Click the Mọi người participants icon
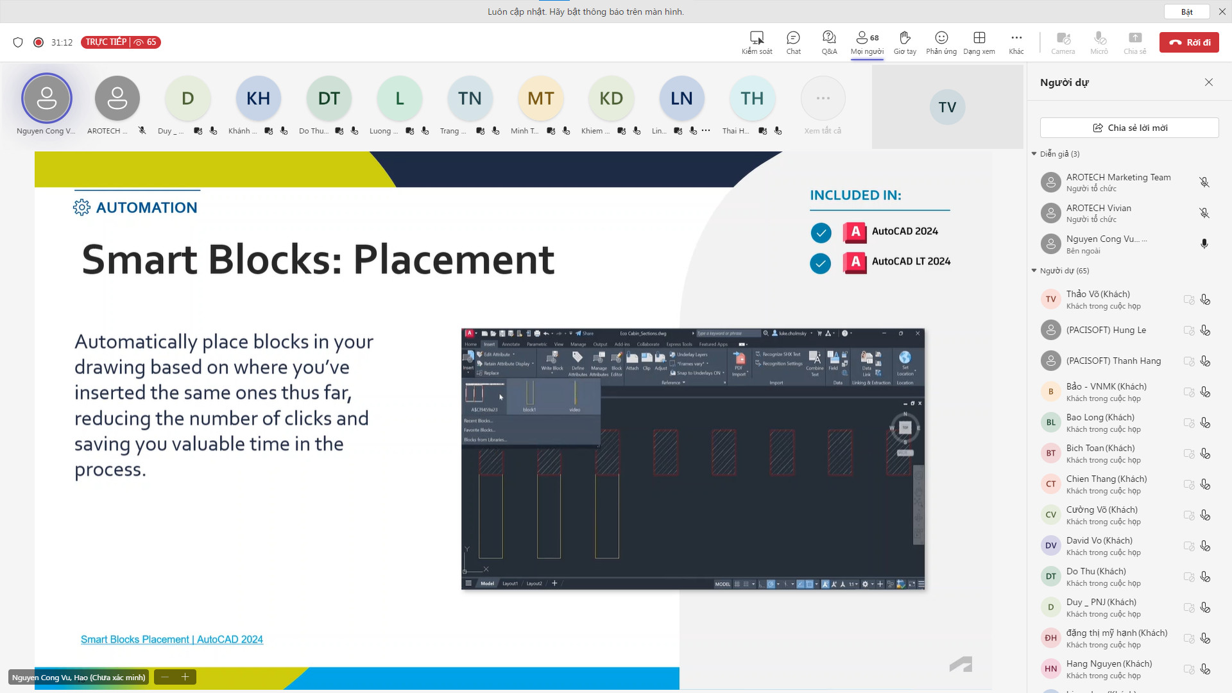Viewport: 1232px width, 693px height. 867,42
